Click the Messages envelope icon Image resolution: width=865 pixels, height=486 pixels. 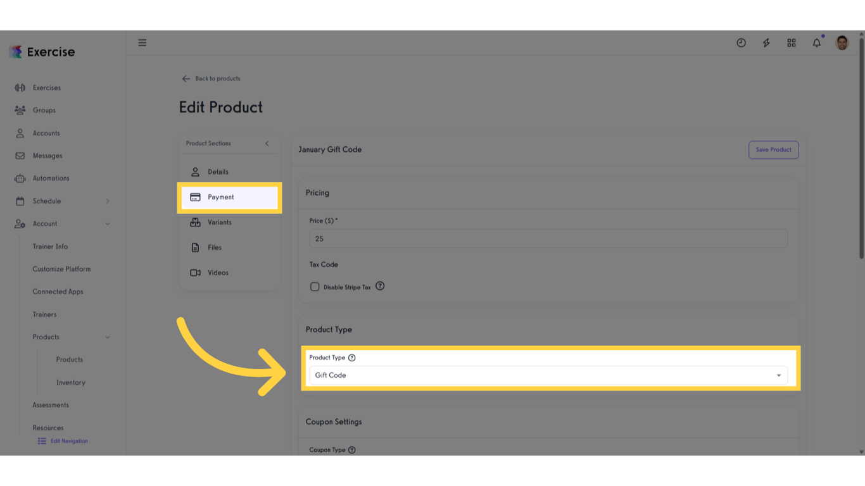pos(20,156)
